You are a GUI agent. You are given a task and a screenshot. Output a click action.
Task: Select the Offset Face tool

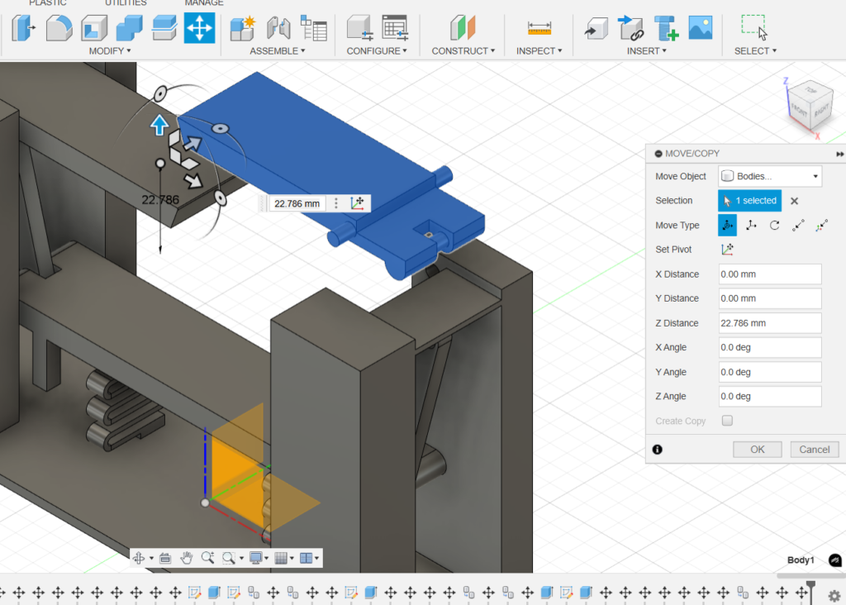164,28
